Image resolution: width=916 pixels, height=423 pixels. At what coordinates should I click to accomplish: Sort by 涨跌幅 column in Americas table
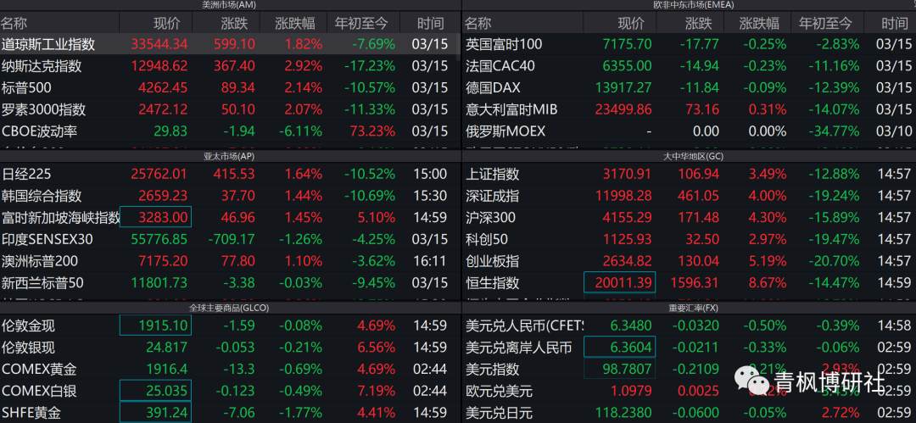(x=298, y=24)
